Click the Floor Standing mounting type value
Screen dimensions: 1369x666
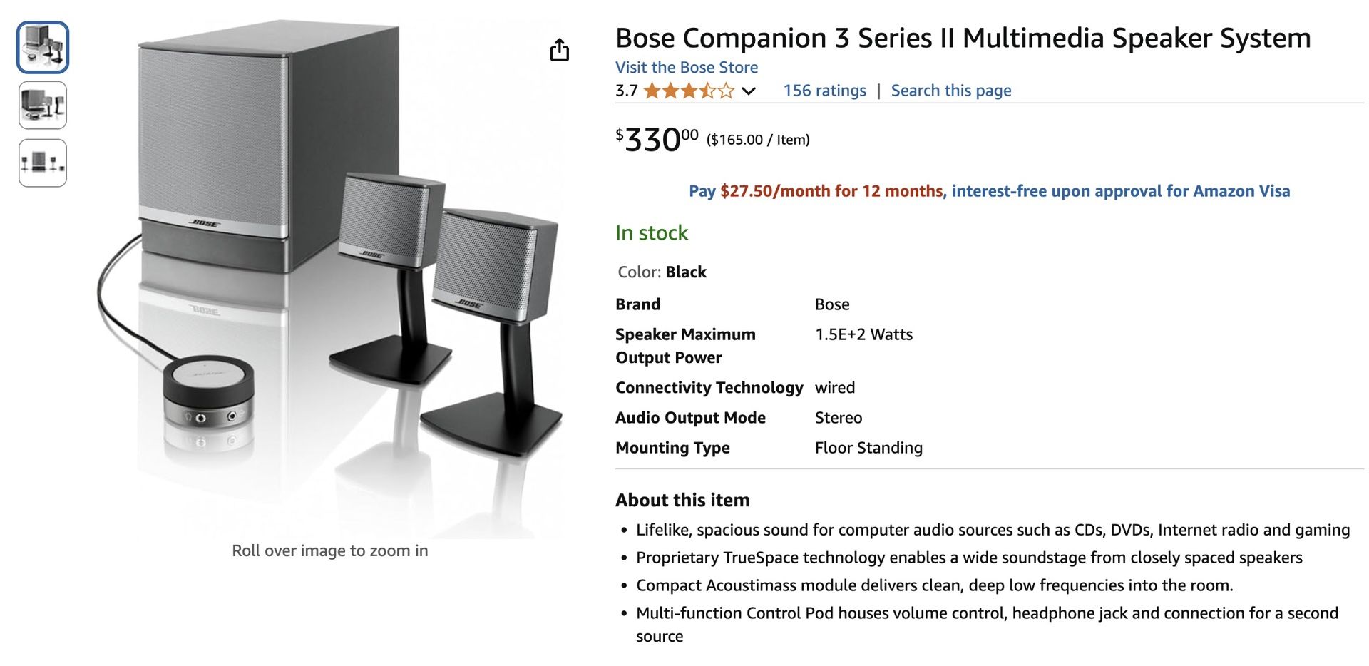[869, 448]
